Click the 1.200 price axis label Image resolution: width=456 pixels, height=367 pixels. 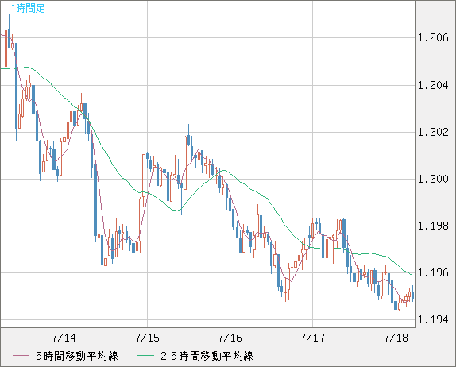(433, 180)
